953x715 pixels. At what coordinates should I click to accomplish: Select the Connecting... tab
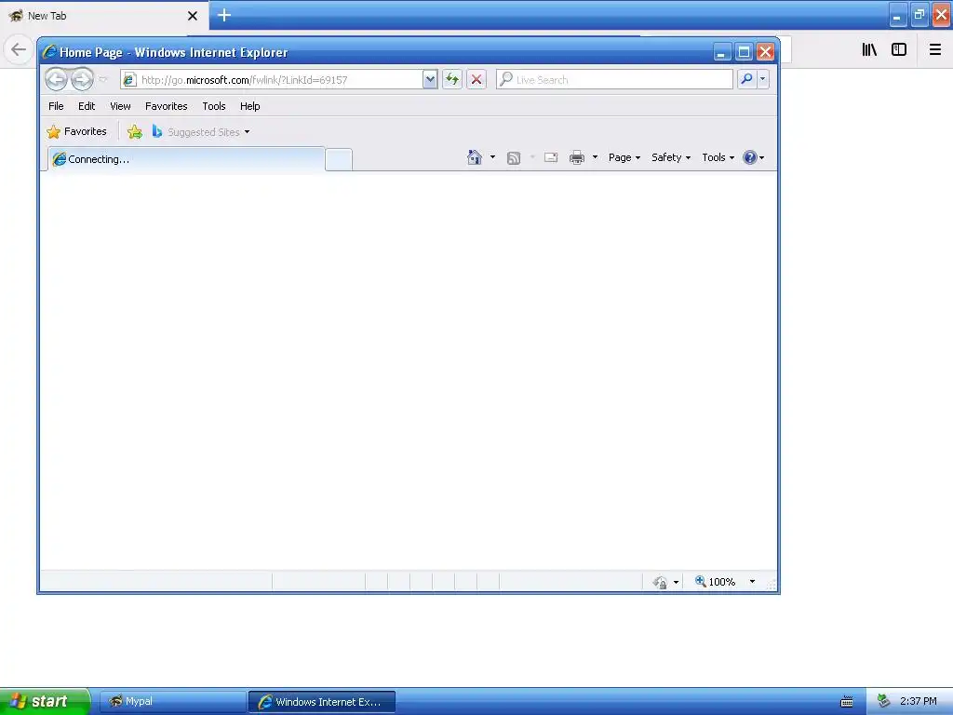[x=186, y=159]
